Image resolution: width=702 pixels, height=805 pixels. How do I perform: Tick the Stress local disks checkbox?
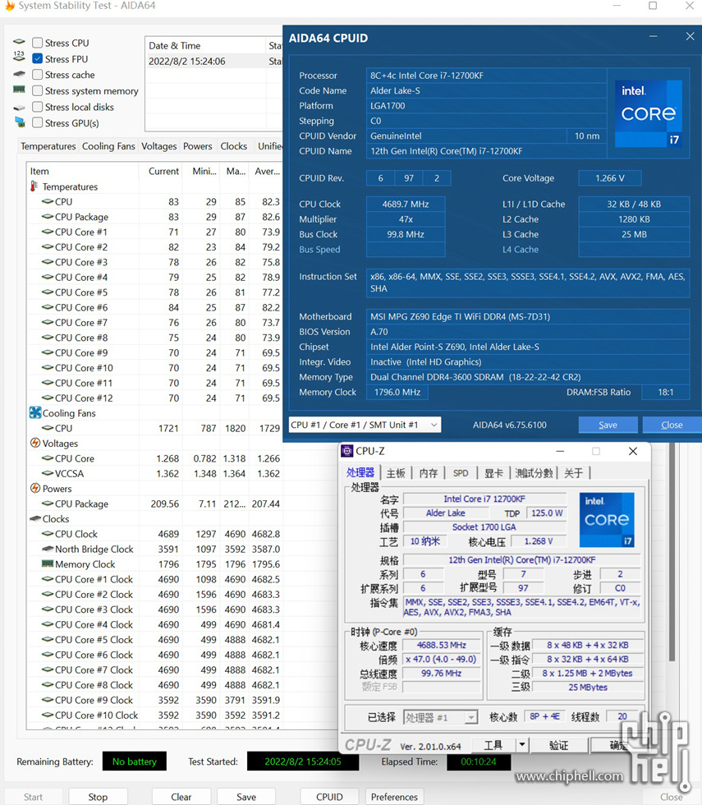click(x=37, y=107)
